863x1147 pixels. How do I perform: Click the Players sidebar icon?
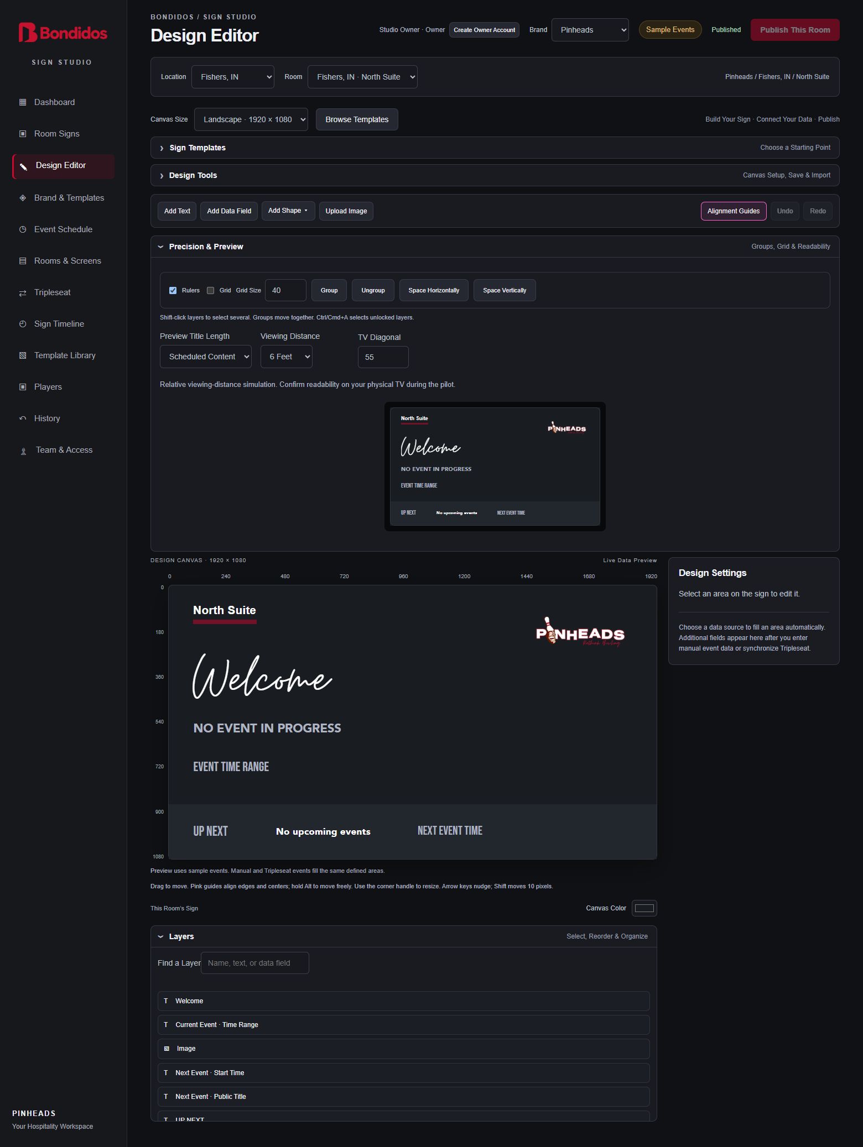[23, 387]
